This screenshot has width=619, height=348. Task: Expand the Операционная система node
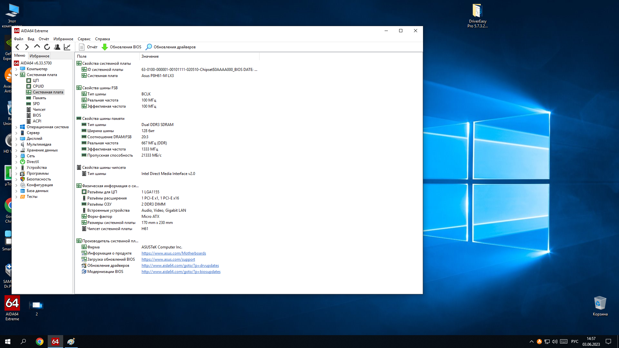pyautogui.click(x=16, y=127)
